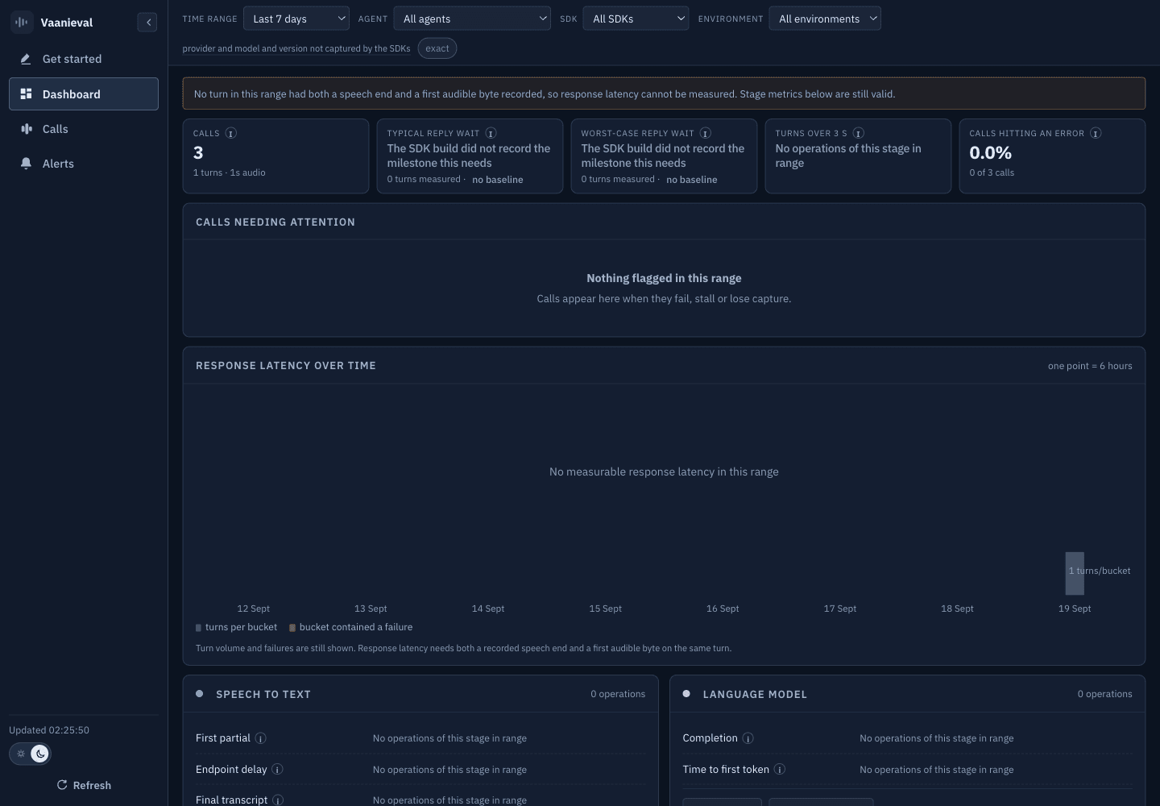This screenshot has width=1160, height=806.
Task: Select Dashboard in the sidebar
Action: click(x=84, y=94)
